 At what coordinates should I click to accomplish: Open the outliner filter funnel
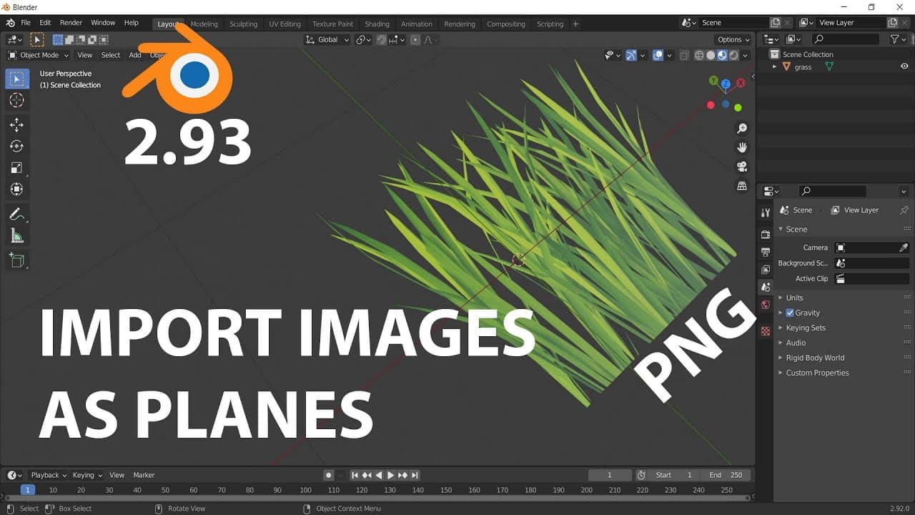click(x=894, y=39)
